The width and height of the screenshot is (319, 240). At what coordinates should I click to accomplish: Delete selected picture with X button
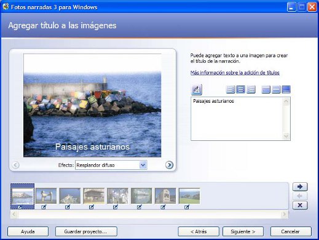[x=300, y=205]
